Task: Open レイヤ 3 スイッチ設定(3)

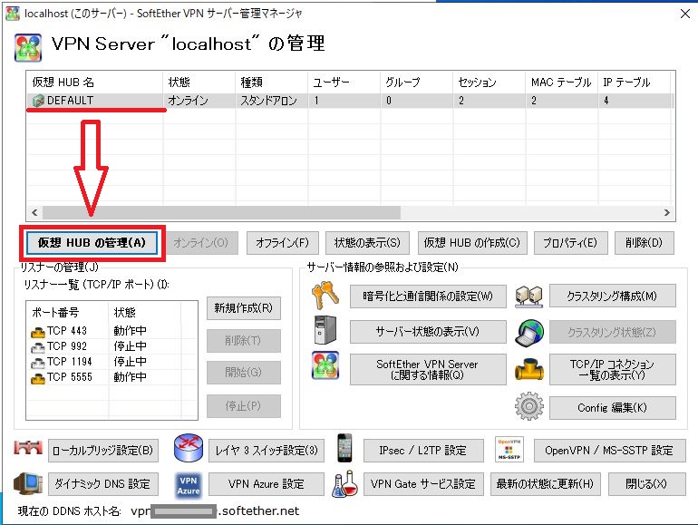Action: (x=267, y=451)
